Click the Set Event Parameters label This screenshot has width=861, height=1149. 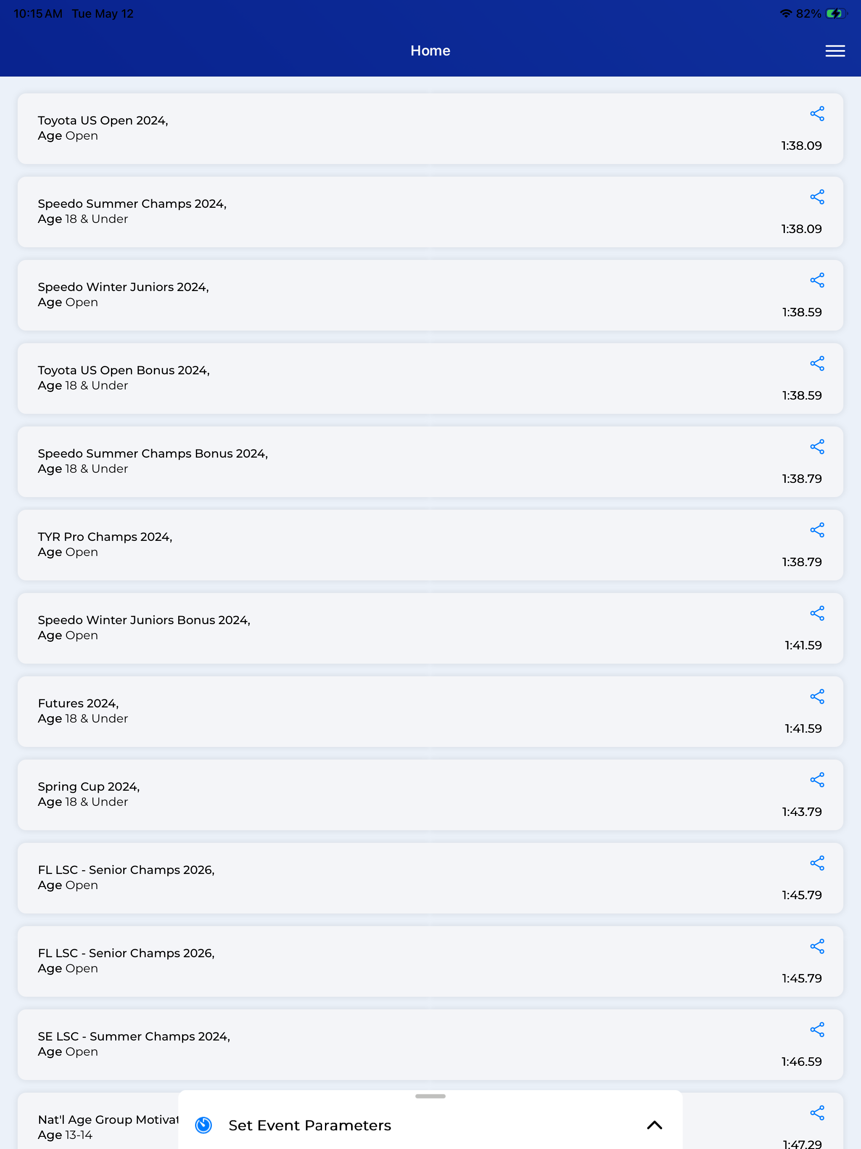309,1125
